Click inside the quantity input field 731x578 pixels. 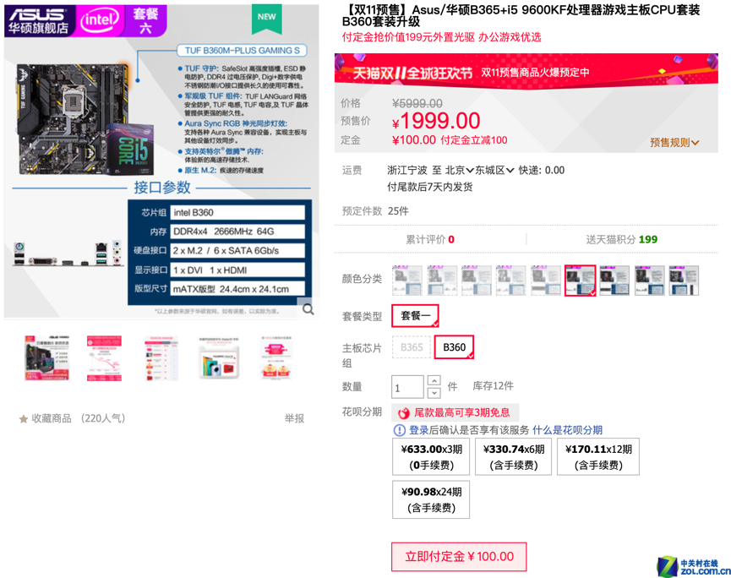(407, 387)
